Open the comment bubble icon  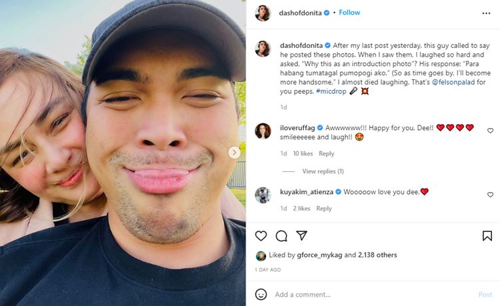coord(281,236)
